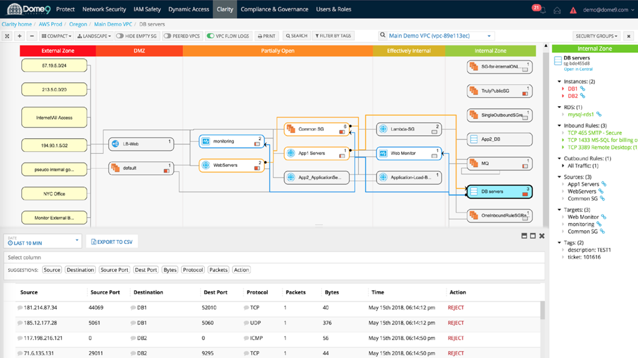Select the App1 Servers node
Viewport: 638px width, 358px height.
click(316, 153)
